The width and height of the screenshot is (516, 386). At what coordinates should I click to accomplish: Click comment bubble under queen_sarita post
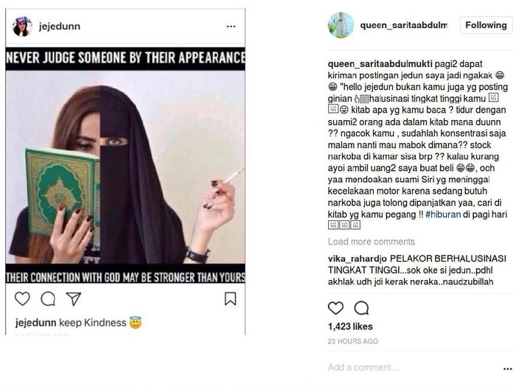[361, 308]
